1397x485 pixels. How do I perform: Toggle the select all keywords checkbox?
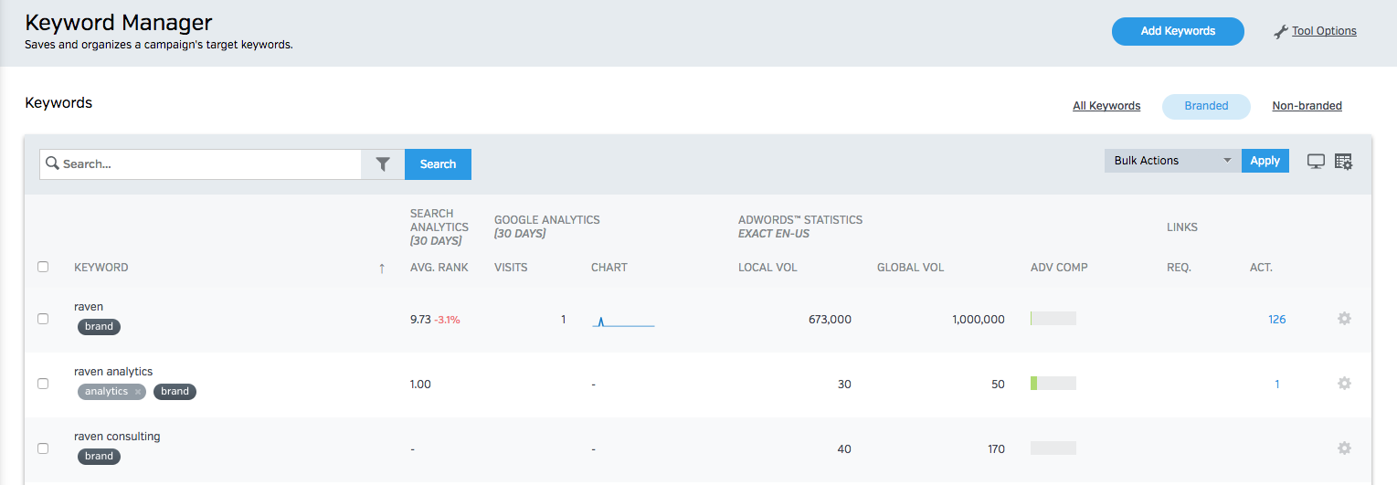click(x=43, y=267)
